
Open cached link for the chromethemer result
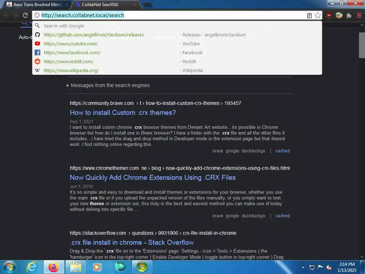(x=283, y=216)
